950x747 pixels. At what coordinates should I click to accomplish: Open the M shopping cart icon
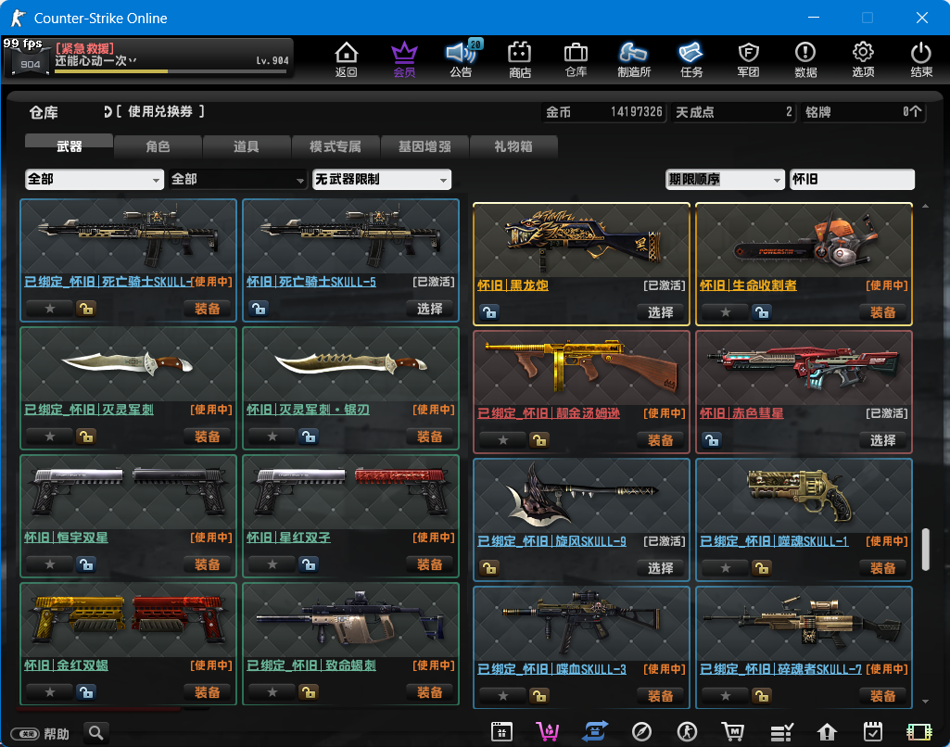tap(733, 732)
